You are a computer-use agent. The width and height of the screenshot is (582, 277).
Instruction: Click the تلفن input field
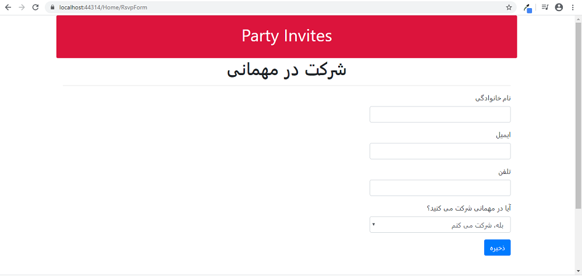pyautogui.click(x=440, y=188)
